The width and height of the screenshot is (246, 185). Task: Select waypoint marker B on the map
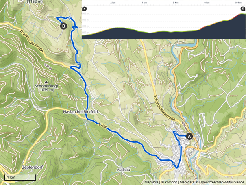click(x=63, y=26)
